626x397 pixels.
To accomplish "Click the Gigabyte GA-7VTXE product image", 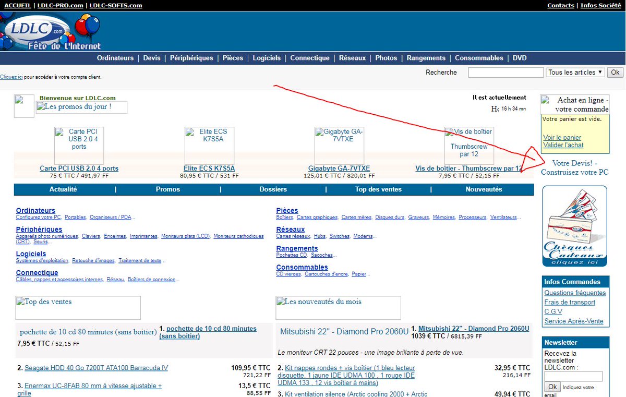I will (x=339, y=146).
